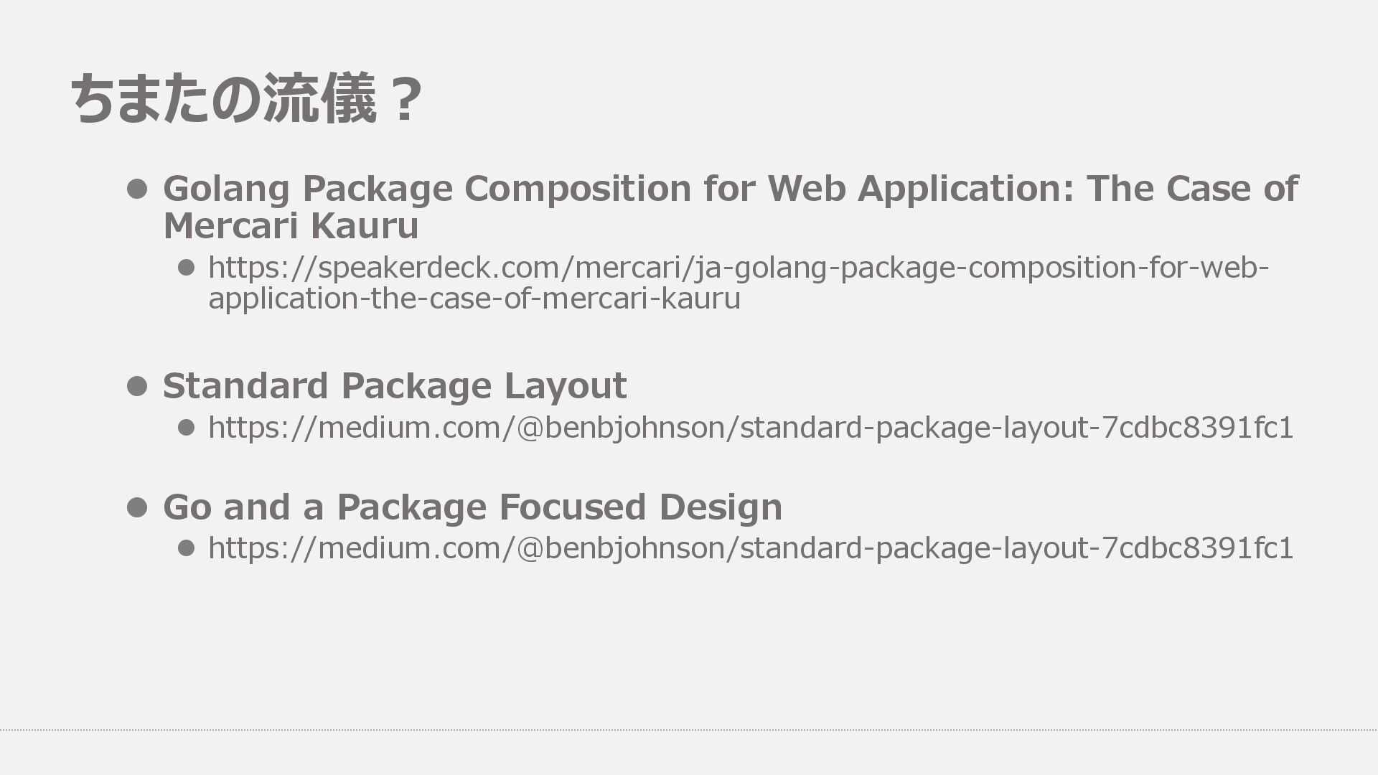1378x775 pixels.
Task: Click the URL's second line application-the-case-of-mercari-kauru
Action: [474, 299]
